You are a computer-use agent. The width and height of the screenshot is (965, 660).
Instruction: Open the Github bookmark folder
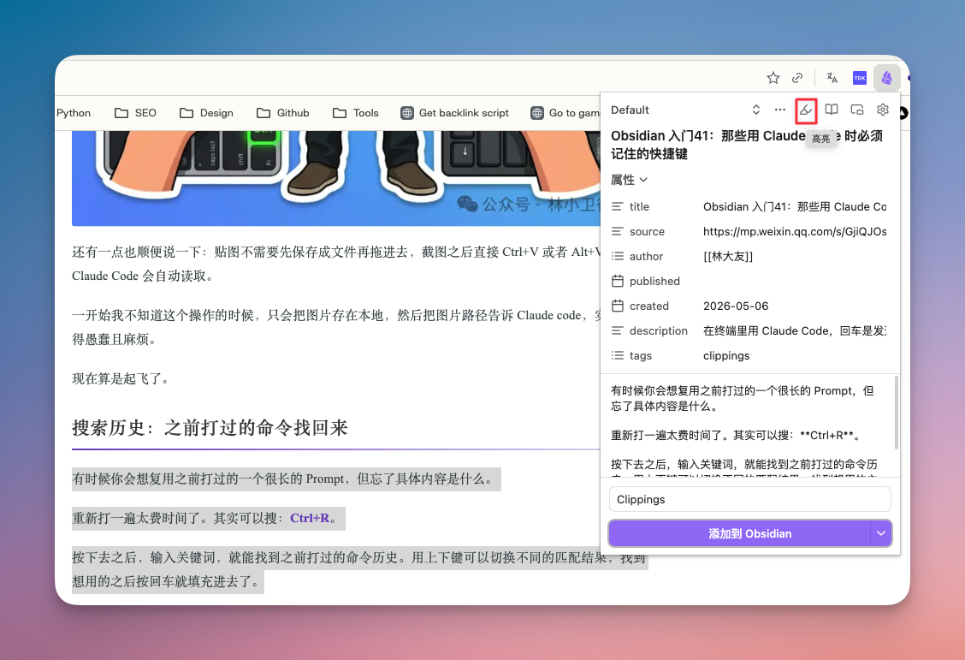click(282, 113)
